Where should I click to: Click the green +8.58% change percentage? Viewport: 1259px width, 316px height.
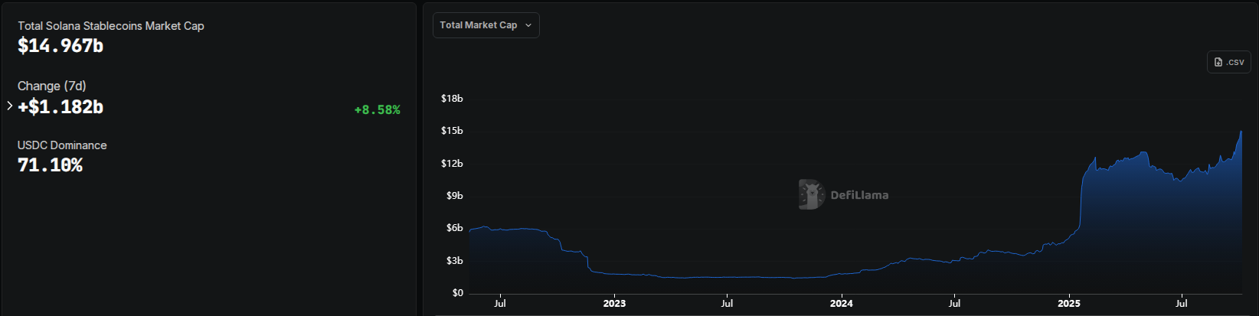pyautogui.click(x=377, y=110)
